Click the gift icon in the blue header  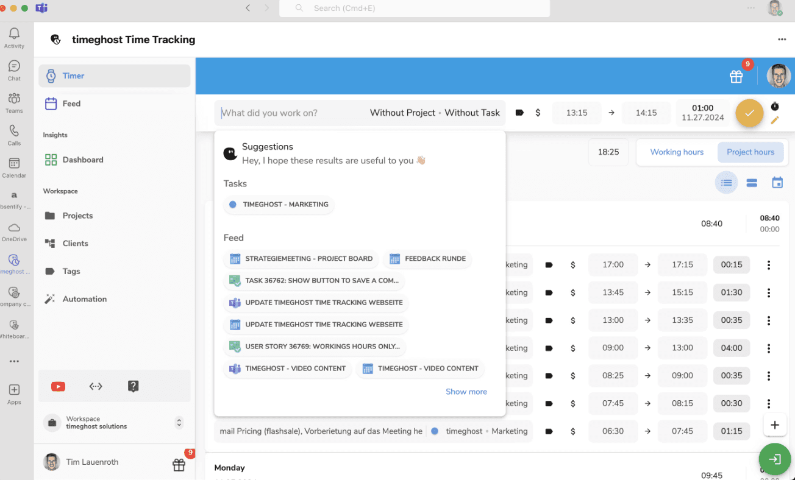pyautogui.click(x=736, y=77)
